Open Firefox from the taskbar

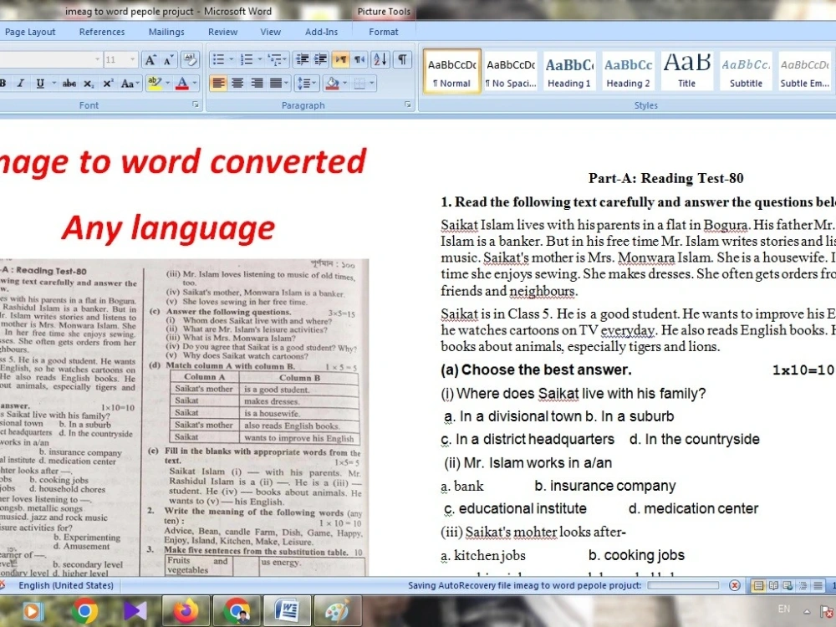pyautogui.click(x=186, y=610)
